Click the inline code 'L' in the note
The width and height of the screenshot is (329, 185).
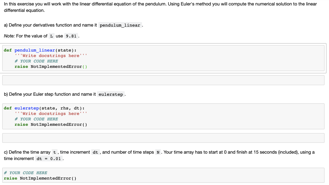[51, 36]
